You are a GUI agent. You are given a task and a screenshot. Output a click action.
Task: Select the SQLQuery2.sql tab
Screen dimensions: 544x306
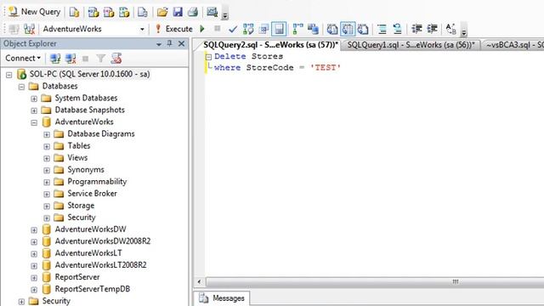(x=269, y=45)
